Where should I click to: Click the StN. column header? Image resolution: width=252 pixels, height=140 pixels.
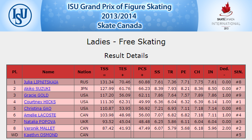[x=238, y=72]
